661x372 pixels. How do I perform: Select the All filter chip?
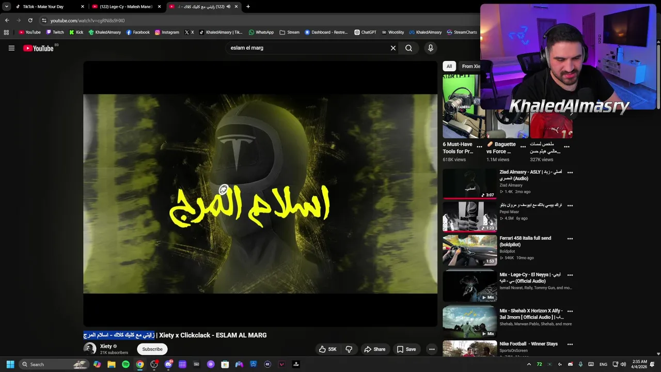pos(449,66)
